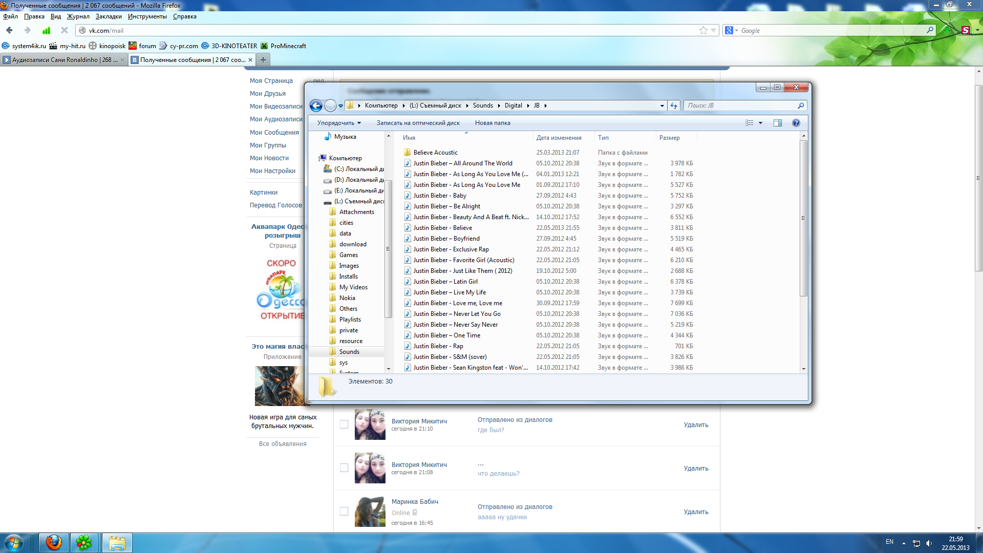Open Маринка Бабич avatar thumbnail
This screenshot has width=983, height=553.
point(370,512)
